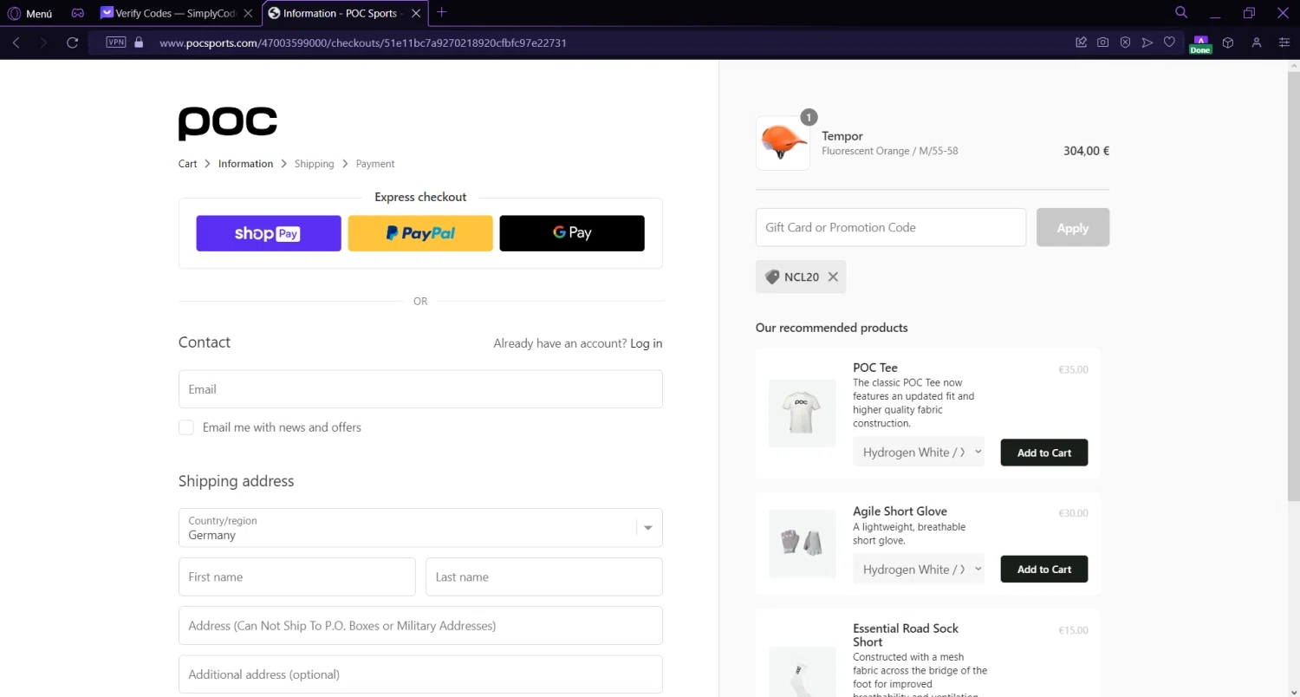The image size is (1300, 697).
Task: Open the Opera Menú button
Action: click(x=30, y=13)
